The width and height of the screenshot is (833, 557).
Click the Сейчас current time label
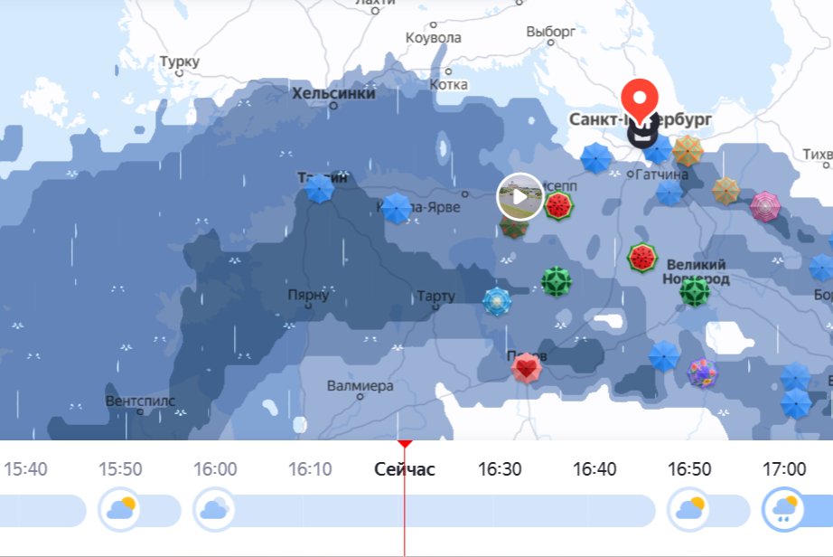pos(404,469)
